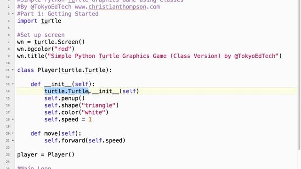
Task: Click '__init__(self)' call on line 14
Action: (x=115, y=91)
